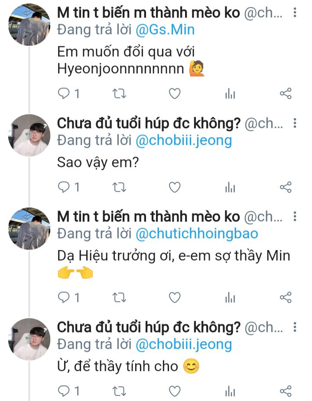This screenshot has width=312, height=401.
Task: Share the "để thầy tính cho" tweet
Action: click(x=286, y=391)
